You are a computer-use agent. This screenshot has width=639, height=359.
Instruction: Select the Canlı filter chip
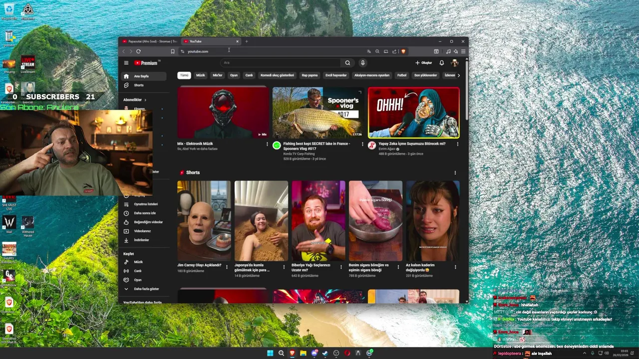249,75
